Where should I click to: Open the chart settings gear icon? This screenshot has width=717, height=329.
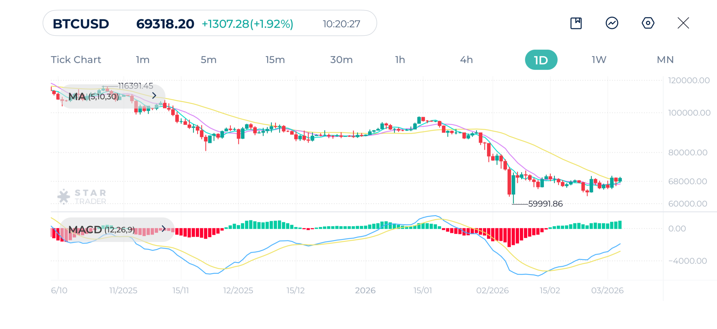tap(648, 23)
